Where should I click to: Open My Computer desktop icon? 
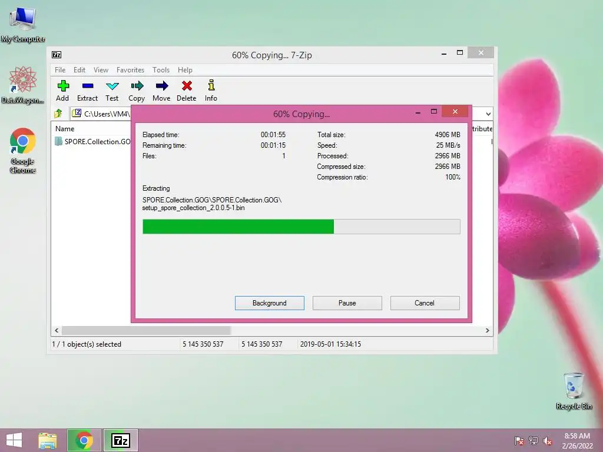click(x=23, y=25)
